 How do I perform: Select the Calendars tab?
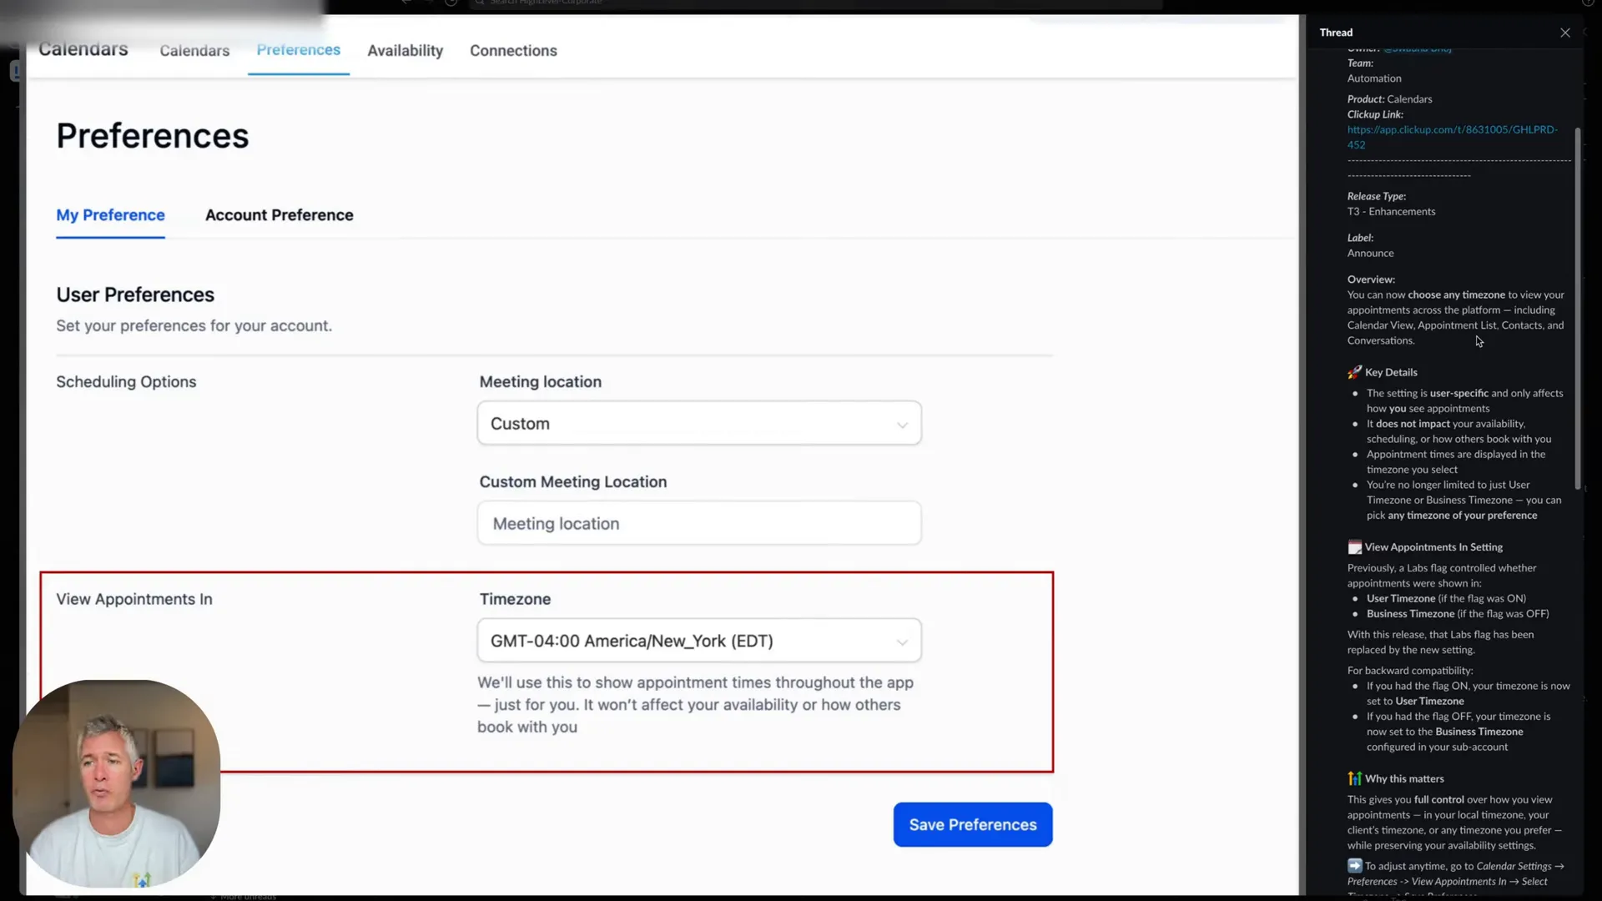[194, 51]
